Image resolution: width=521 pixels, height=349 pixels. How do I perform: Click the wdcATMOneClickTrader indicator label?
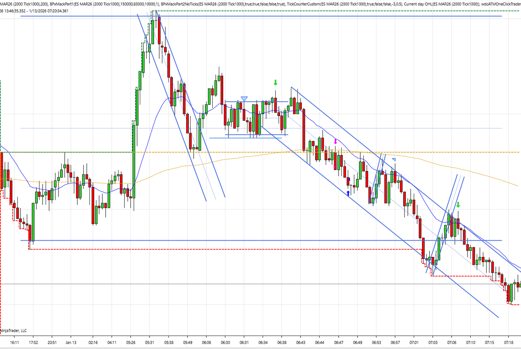coord(501,3)
